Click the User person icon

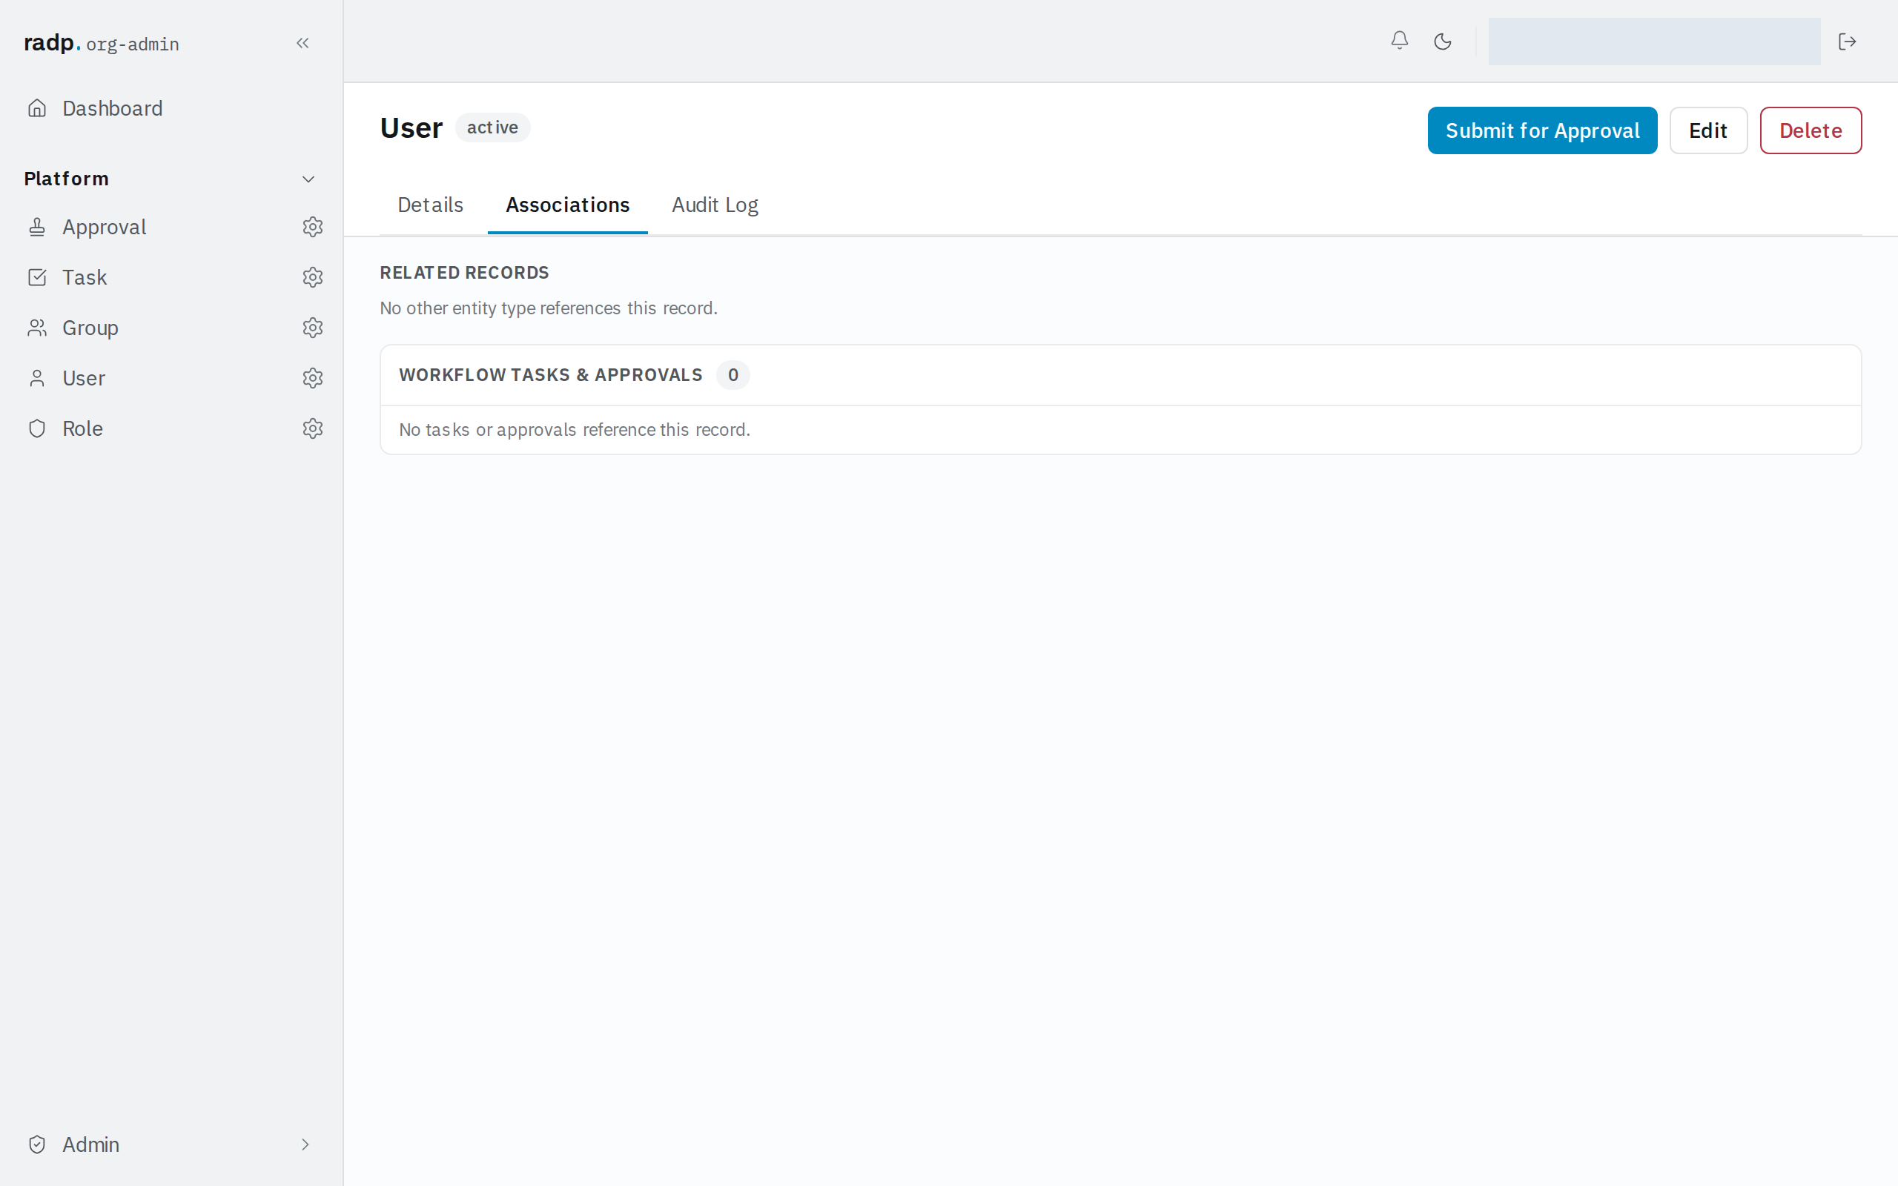[37, 378]
